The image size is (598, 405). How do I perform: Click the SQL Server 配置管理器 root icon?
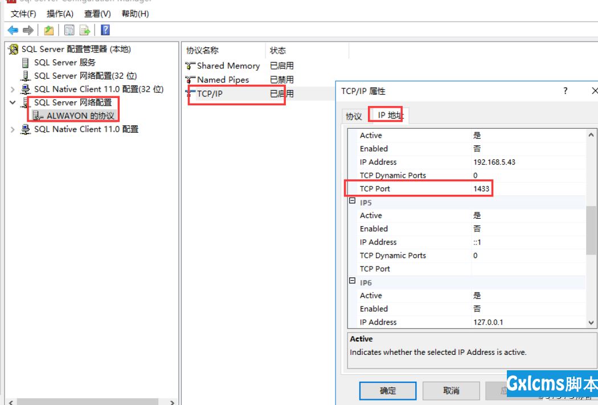tap(13, 49)
